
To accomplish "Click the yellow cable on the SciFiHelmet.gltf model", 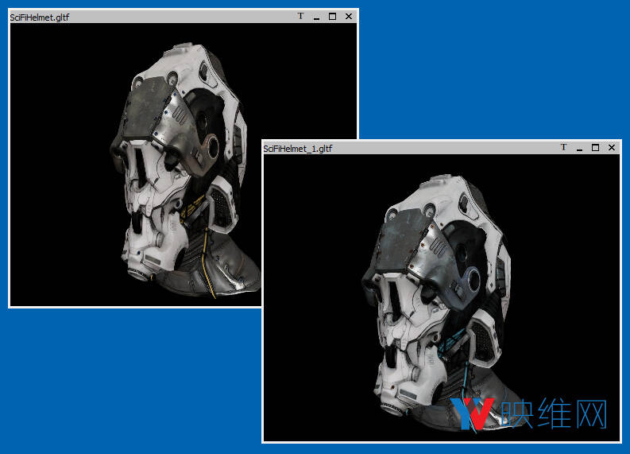I will (211, 262).
